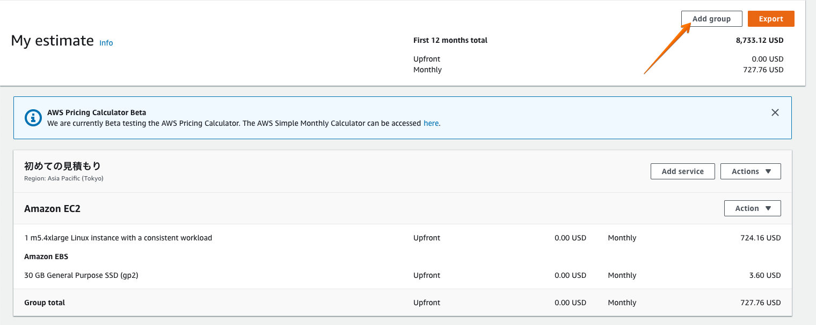The image size is (816, 325).
Task: Dismiss the AWS Pricing Calculator Beta banner
Action: (x=775, y=112)
